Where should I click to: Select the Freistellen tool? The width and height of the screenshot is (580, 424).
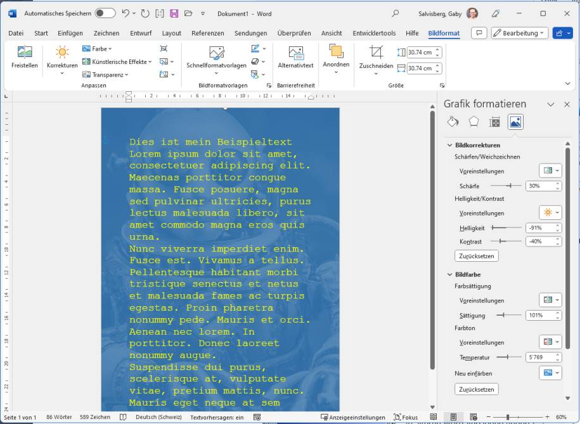pyautogui.click(x=23, y=57)
